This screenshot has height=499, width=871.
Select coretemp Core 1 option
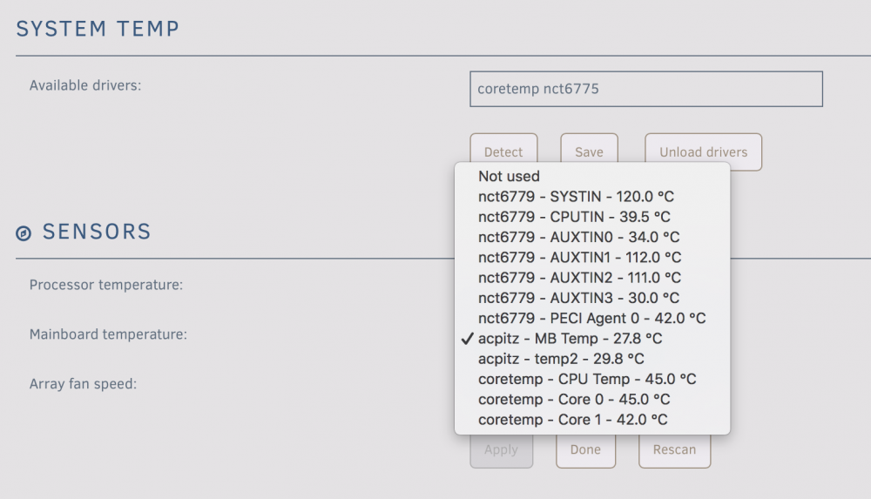pyautogui.click(x=592, y=420)
